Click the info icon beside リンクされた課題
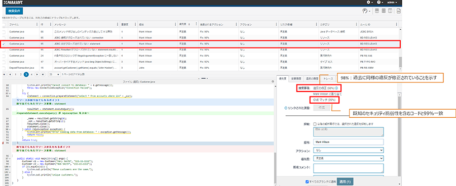 pos(286,108)
